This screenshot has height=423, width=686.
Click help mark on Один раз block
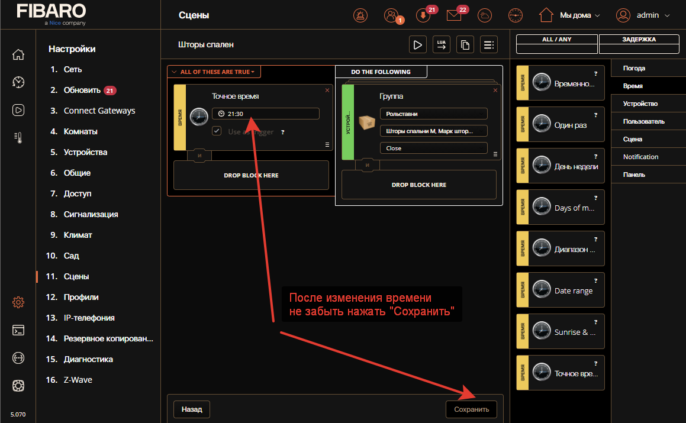click(x=595, y=115)
